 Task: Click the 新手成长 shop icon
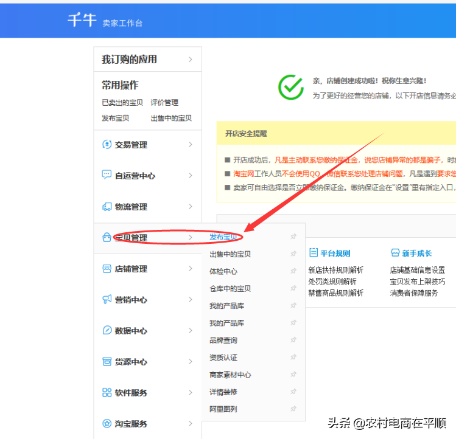[x=395, y=253]
